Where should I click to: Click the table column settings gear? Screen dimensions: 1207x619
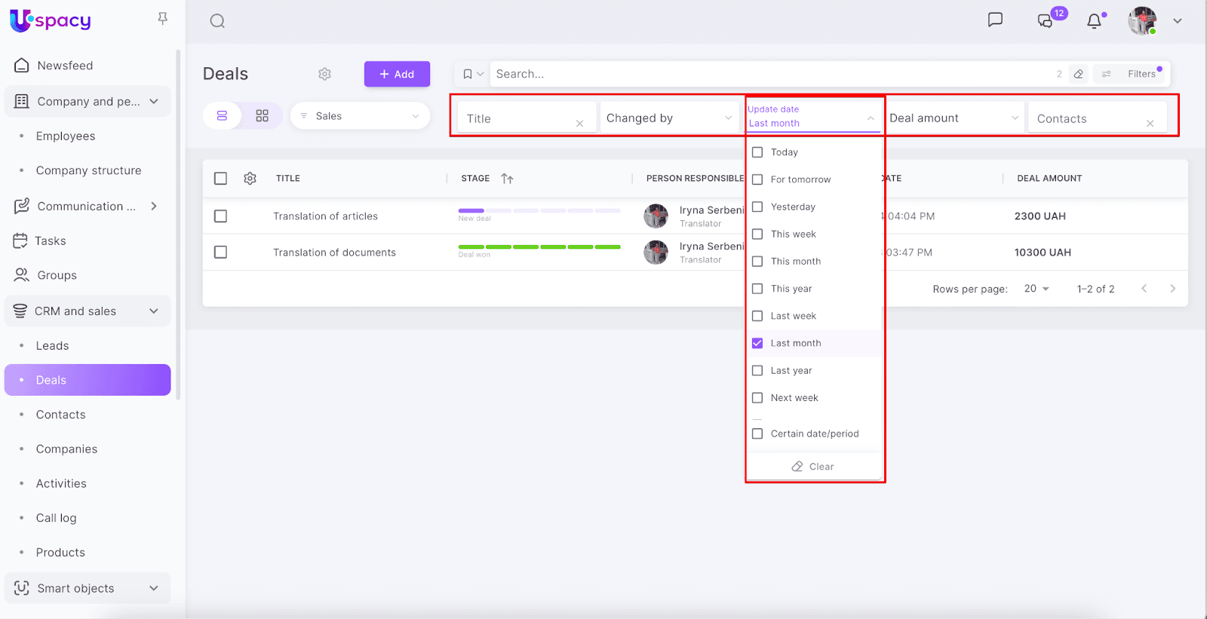click(250, 179)
